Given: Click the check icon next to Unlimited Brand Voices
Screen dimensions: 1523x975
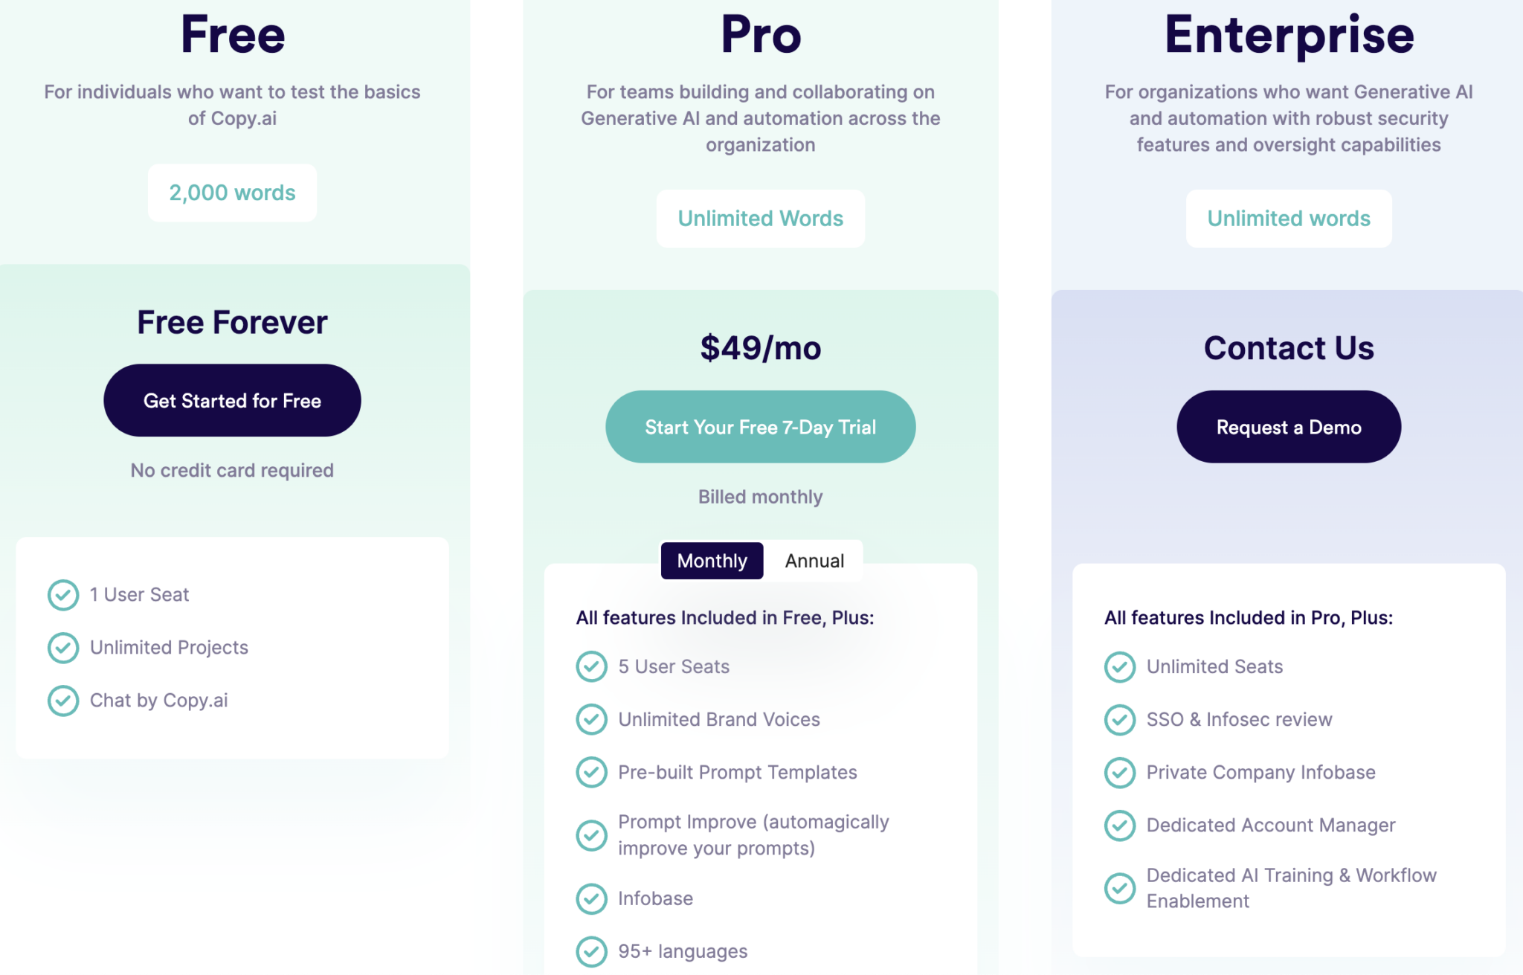Looking at the screenshot, I should tap(592, 719).
